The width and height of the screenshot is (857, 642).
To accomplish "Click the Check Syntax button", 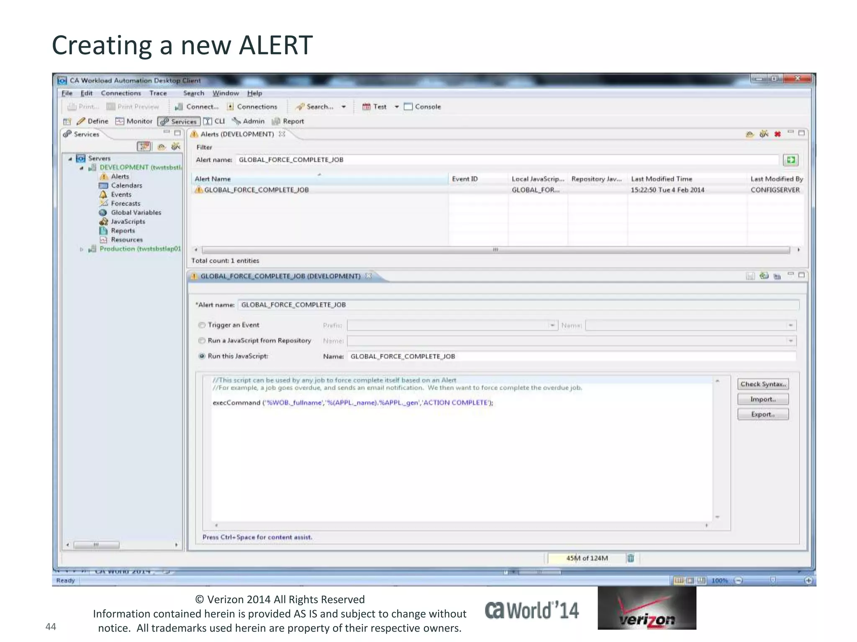I will click(763, 384).
